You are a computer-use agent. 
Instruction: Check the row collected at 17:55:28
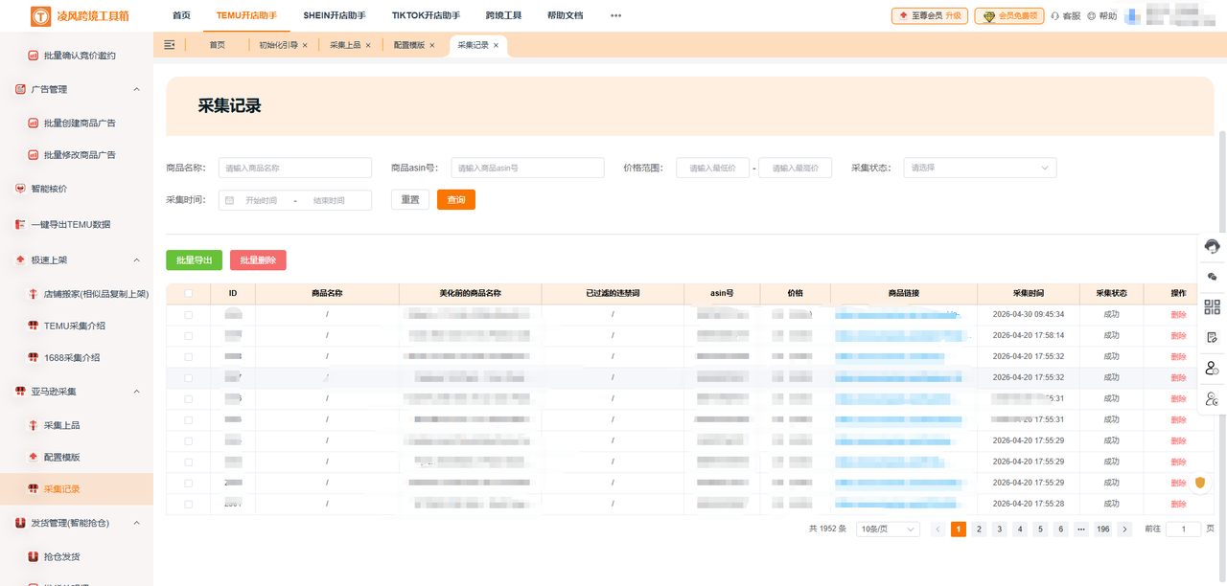click(188, 504)
